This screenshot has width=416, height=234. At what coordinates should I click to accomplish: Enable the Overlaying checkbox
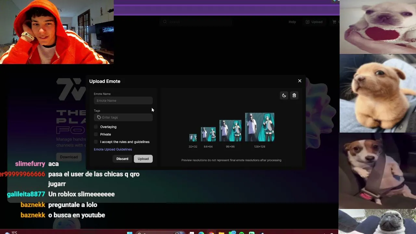96,127
